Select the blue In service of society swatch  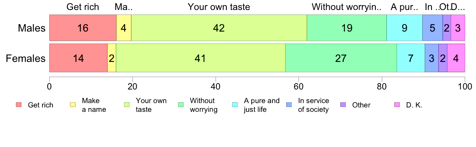click(x=290, y=105)
